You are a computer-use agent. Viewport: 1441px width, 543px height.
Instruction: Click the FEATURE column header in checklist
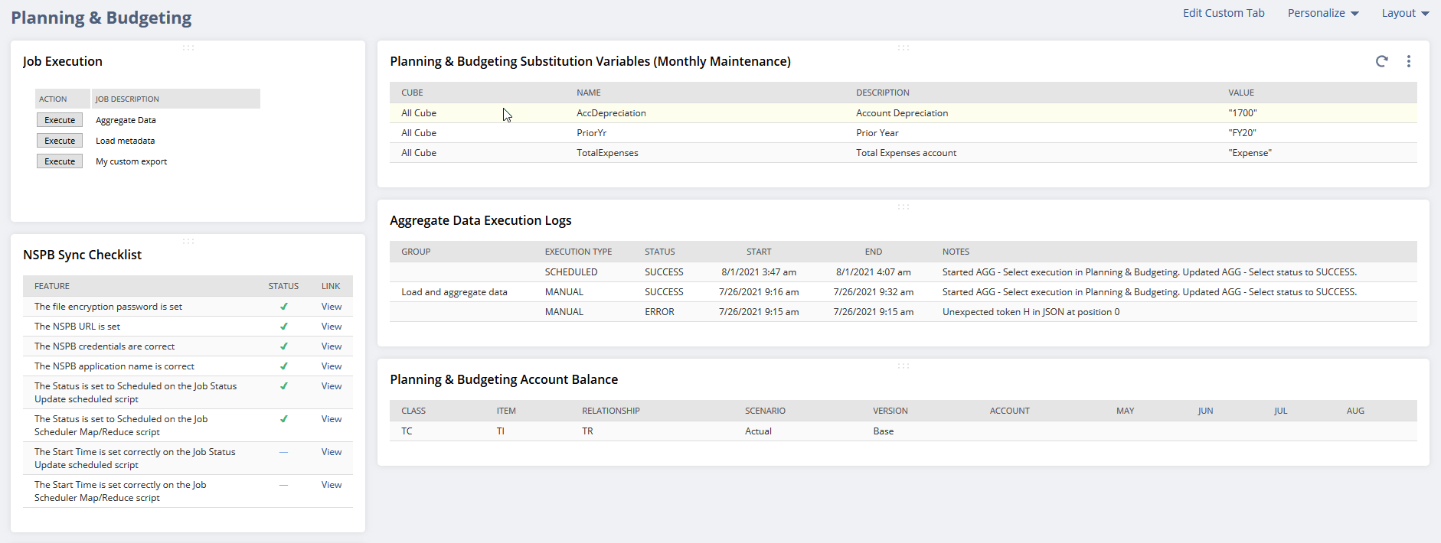coord(52,286)
